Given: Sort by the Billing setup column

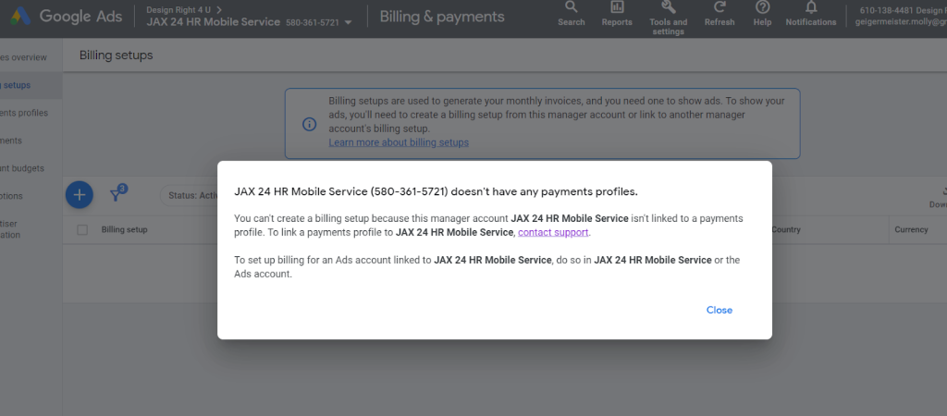Looking at the screenshot, I should click(125, 229).
